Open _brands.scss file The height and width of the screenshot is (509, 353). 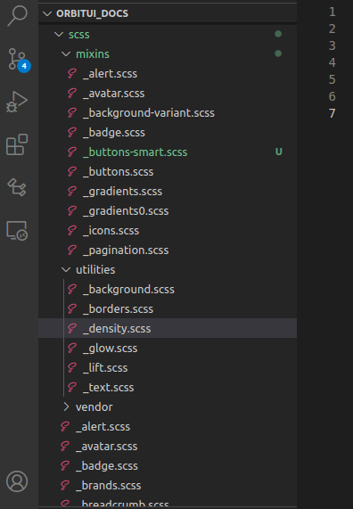tap(168, 486)
